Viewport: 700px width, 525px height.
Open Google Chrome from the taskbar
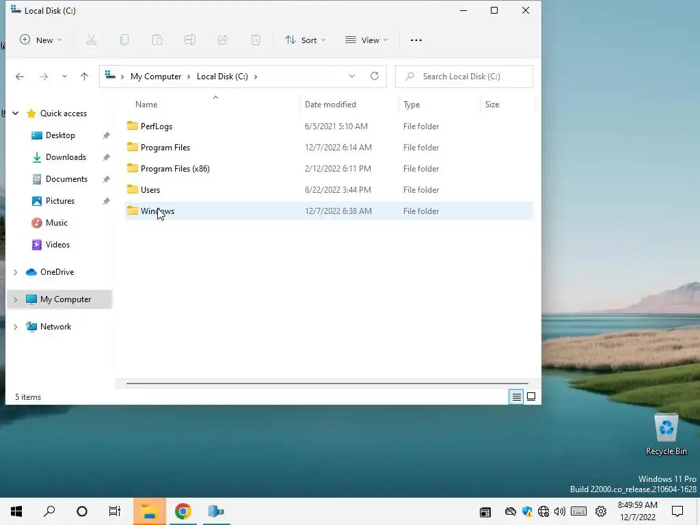click(x=183, y=511)
